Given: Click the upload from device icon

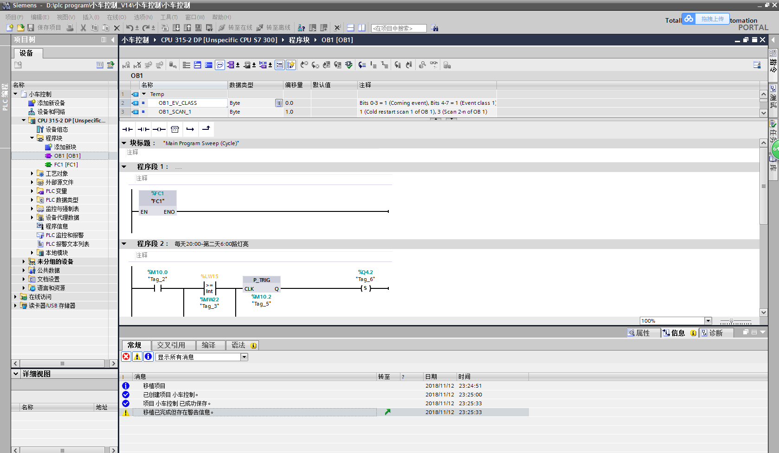Looking at the screenshot, I should pyautogui.click(x=187, y=28).
